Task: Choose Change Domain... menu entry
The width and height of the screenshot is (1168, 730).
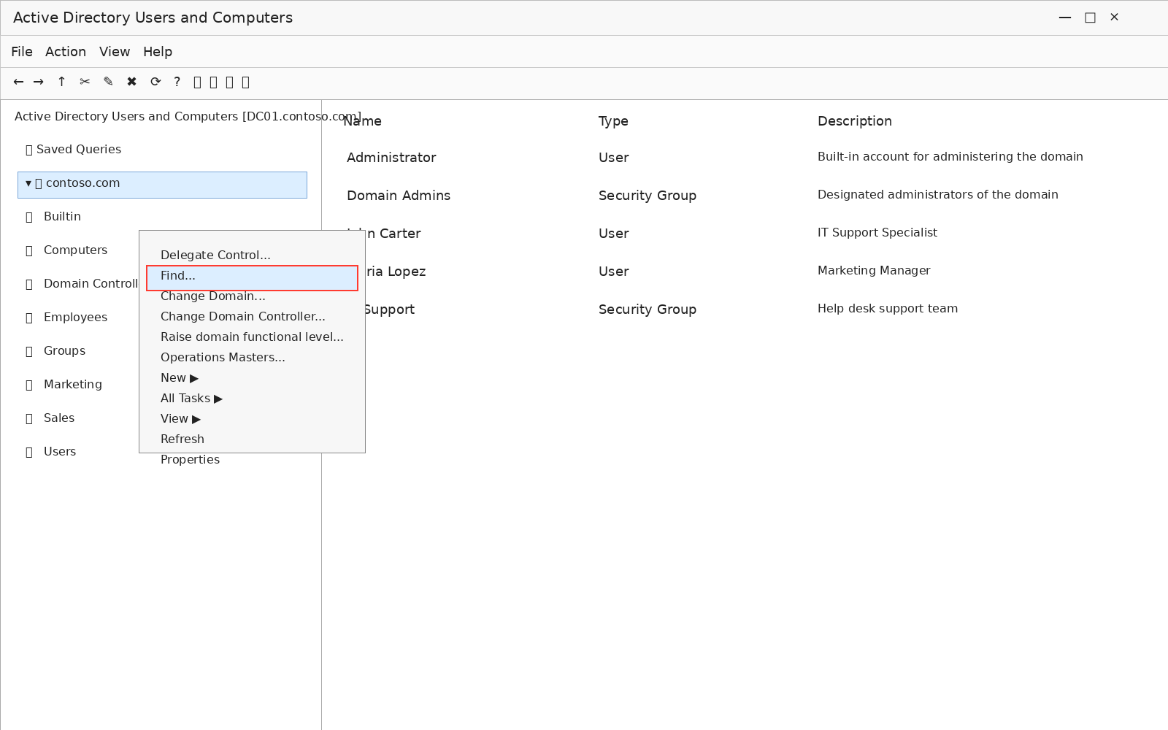Action: pyautogui.click(x=213, y=296)
